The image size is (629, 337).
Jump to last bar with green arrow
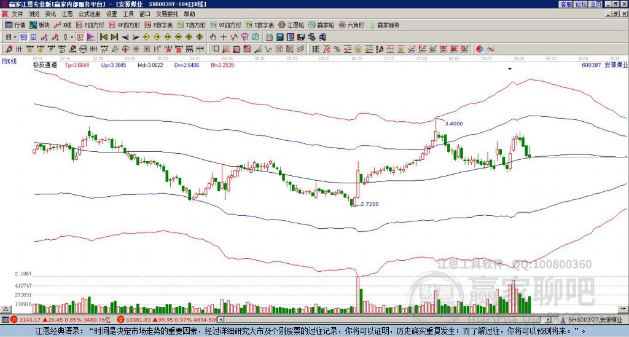coord(114,38)
